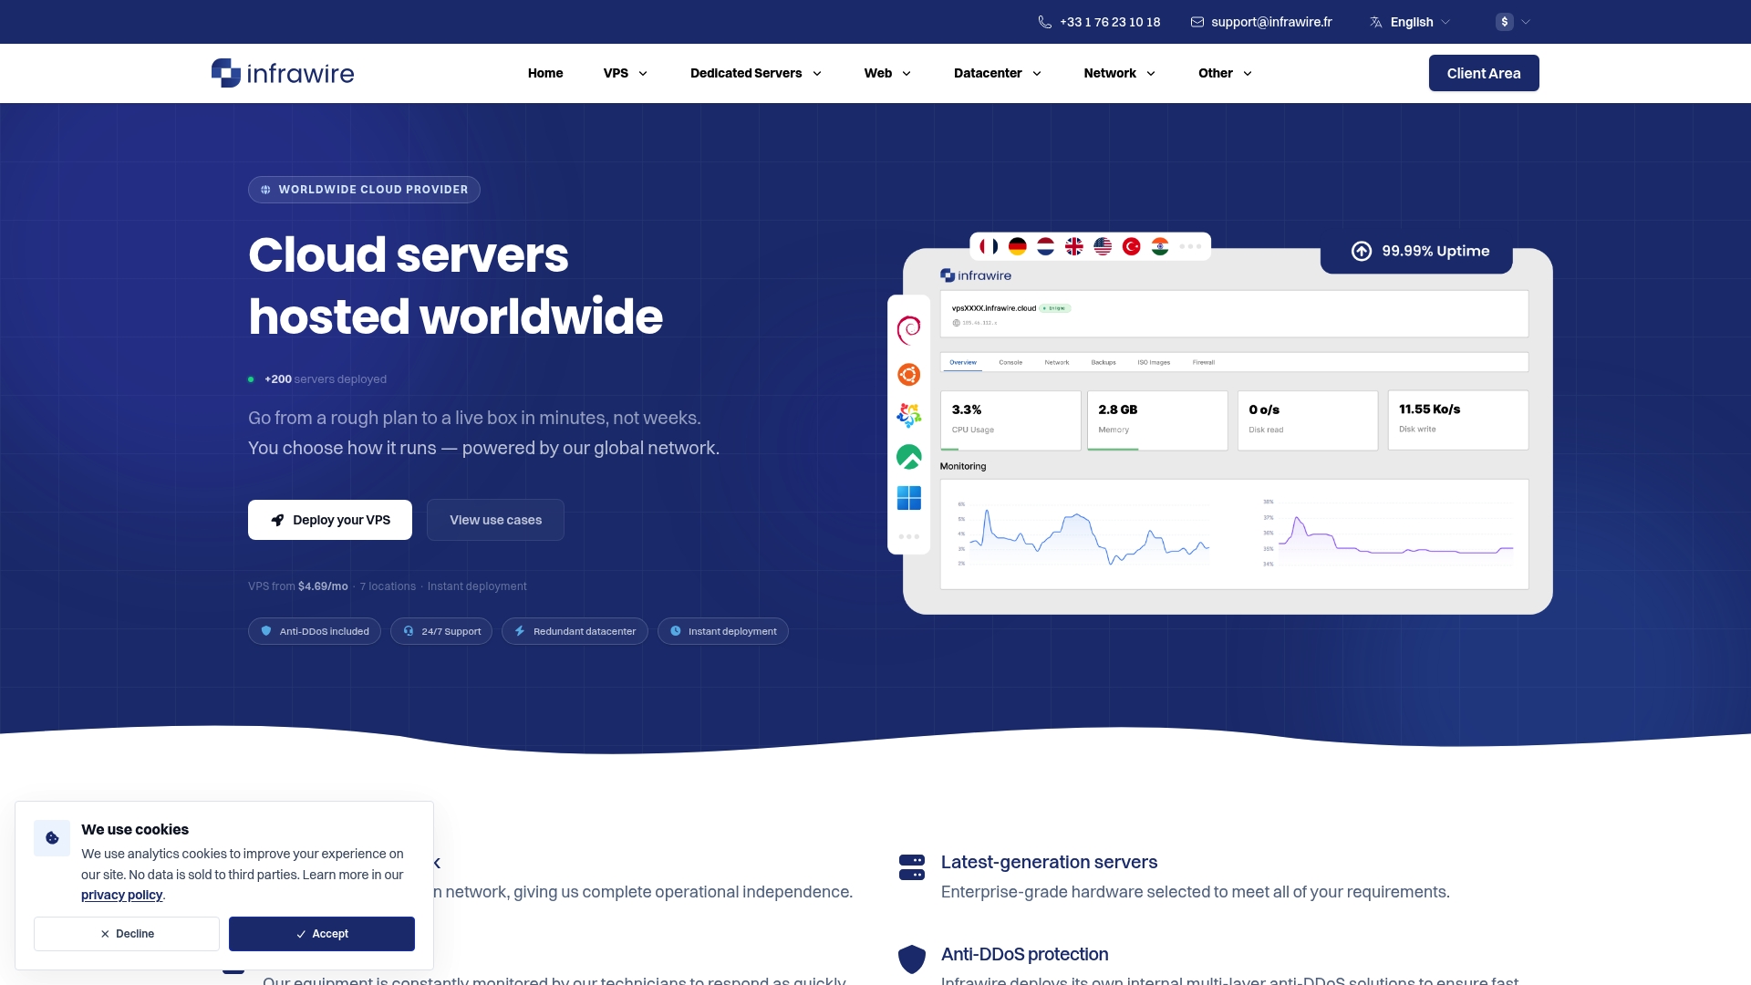Click the Monitoring label in dashboard preview
This screenshot has width=1751, height=985.
coord(963,466)
